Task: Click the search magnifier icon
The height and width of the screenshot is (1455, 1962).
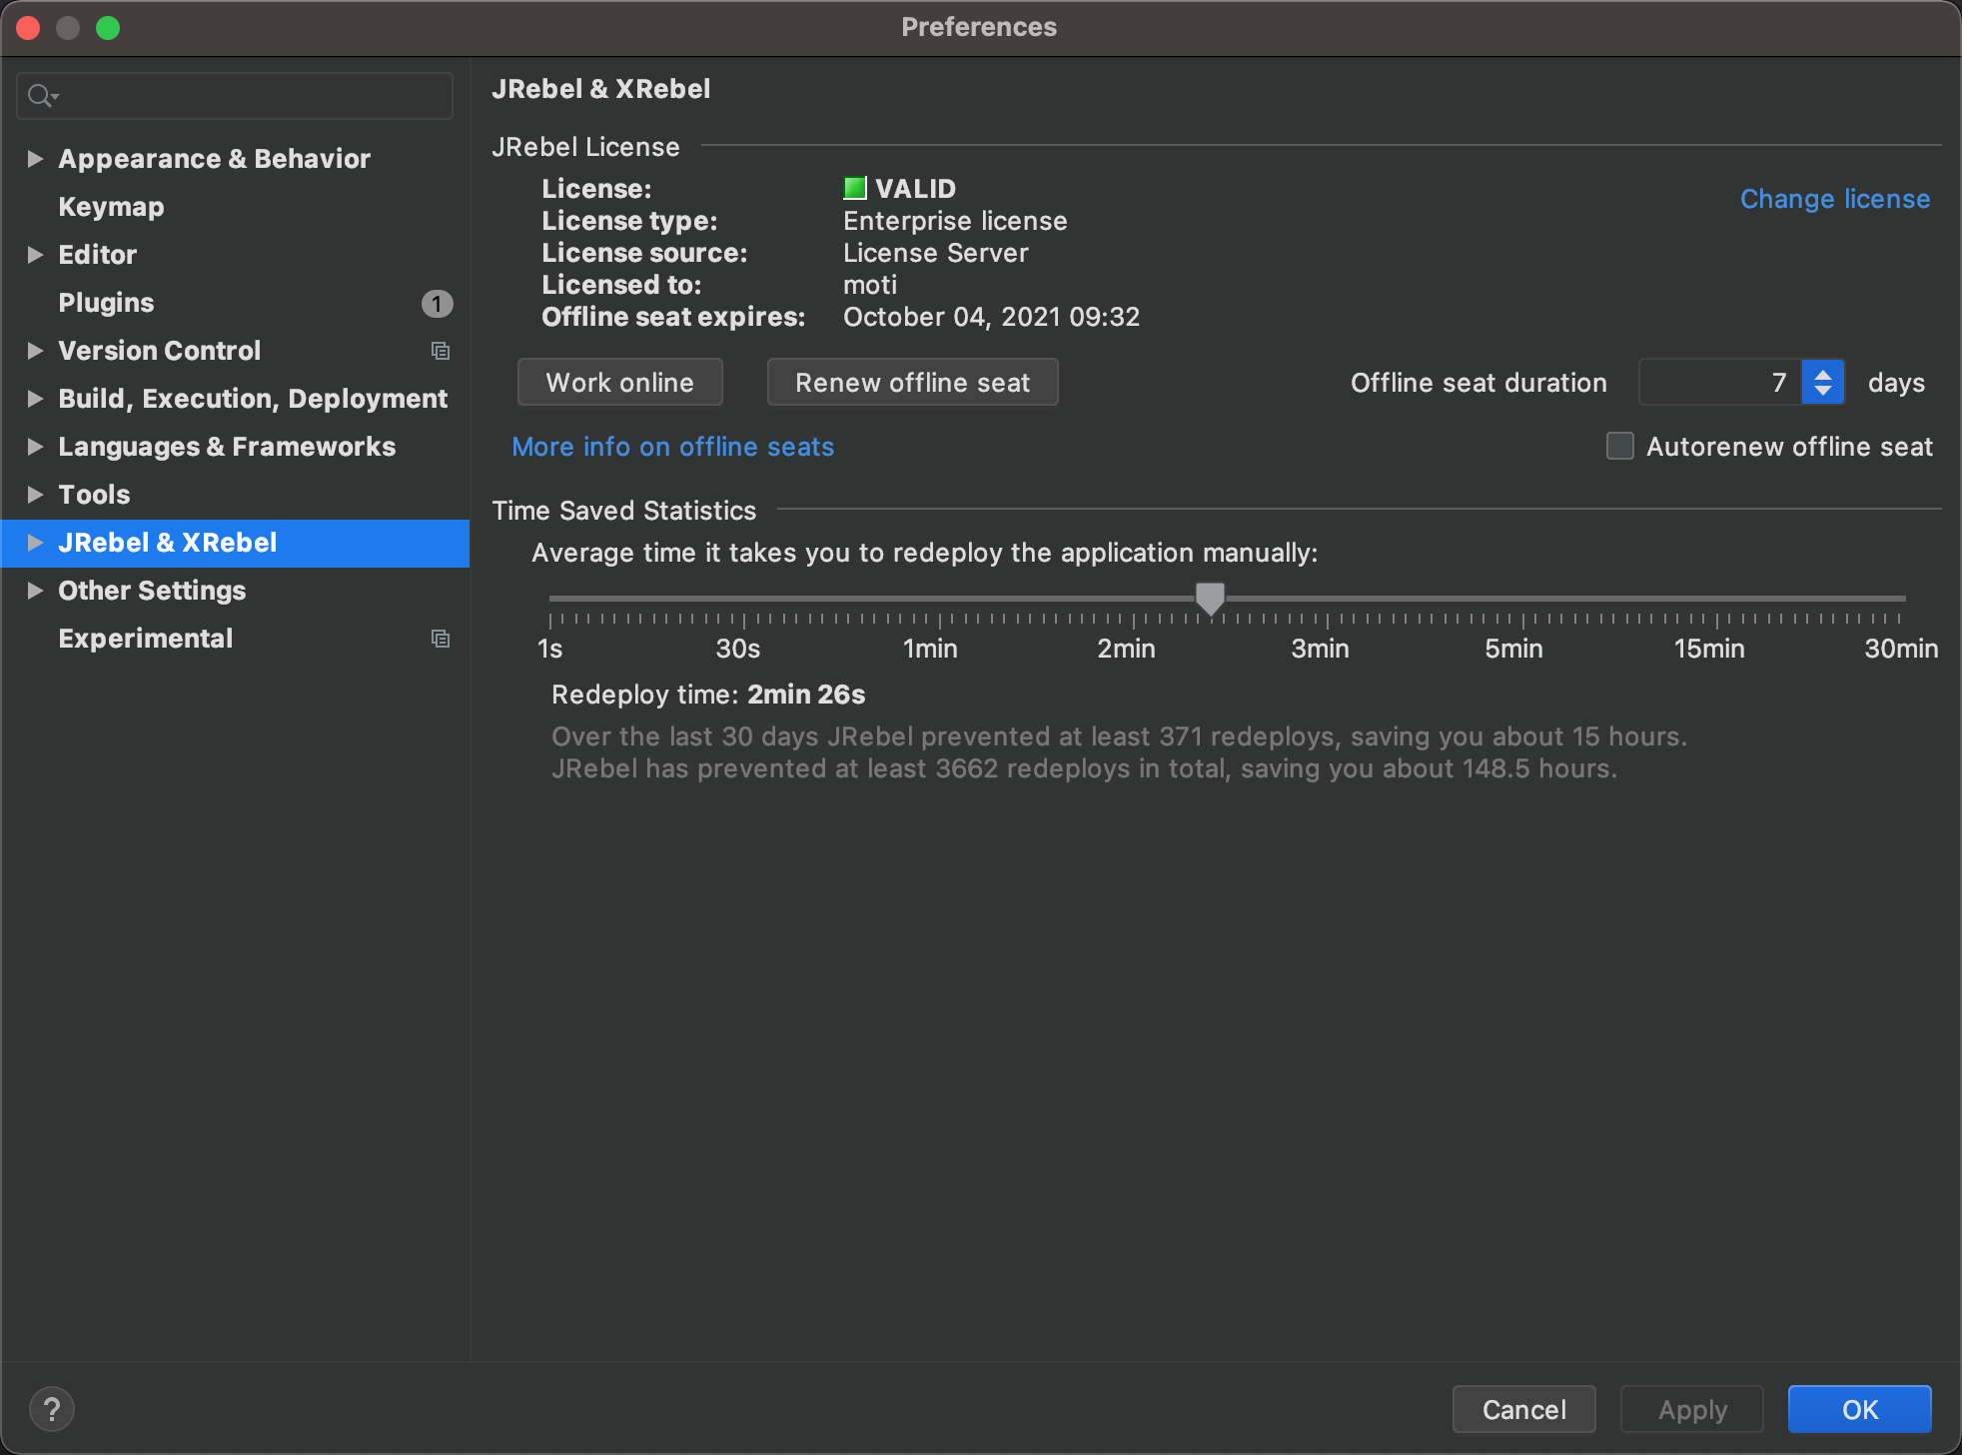Action: click(42, 96)
